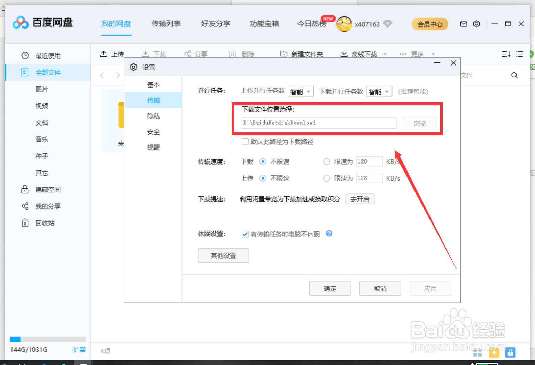
Task: Switch to 传输列表 tab
Action: [x=166, y=24]
